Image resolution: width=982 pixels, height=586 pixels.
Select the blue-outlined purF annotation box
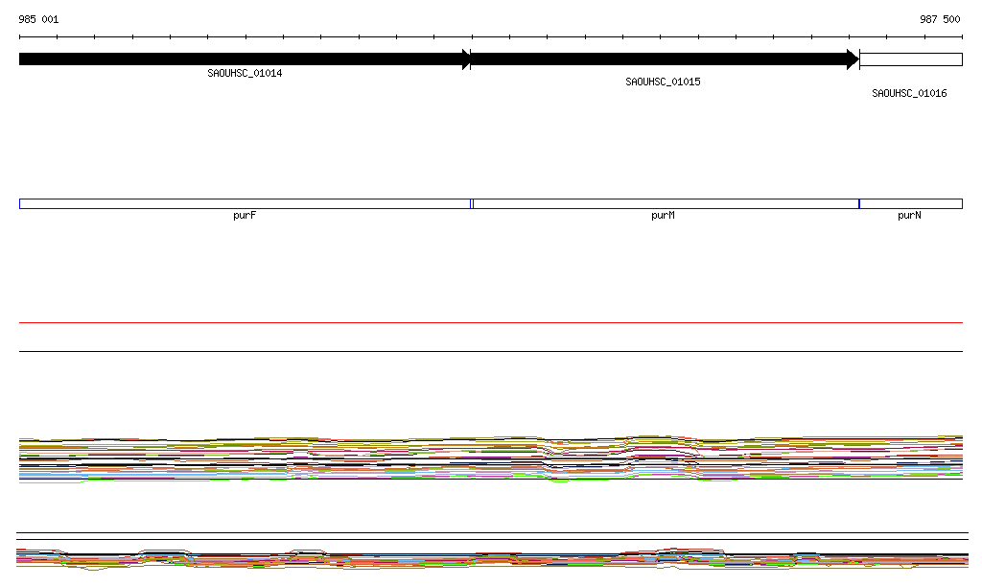pos(245,203)
